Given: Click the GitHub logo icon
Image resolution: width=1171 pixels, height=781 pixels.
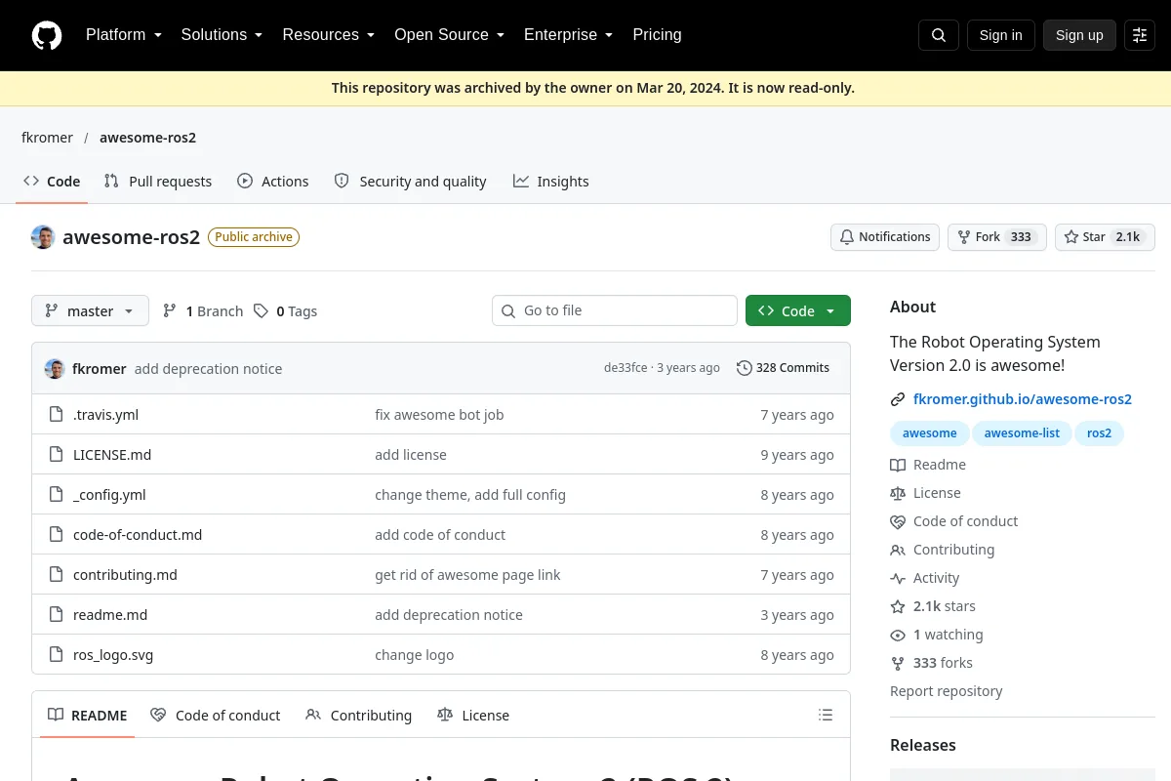Looking at the screenshot, I should [x=46, y=35].
